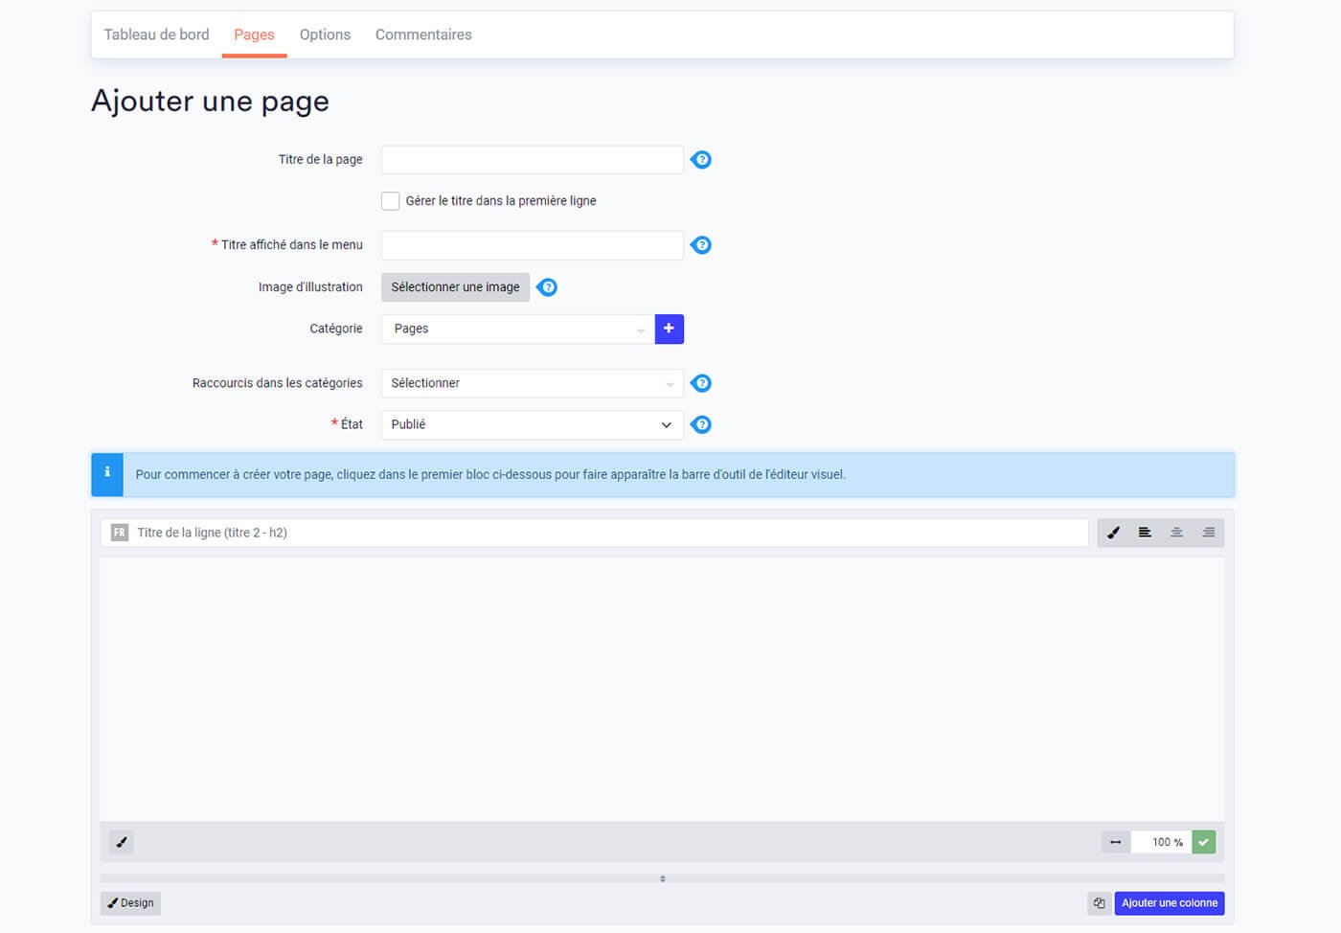Open help for Titre affiché dans le menu
Image resolution: width=1341 pixels, height=933 pixels.
(x=701, y=245)
